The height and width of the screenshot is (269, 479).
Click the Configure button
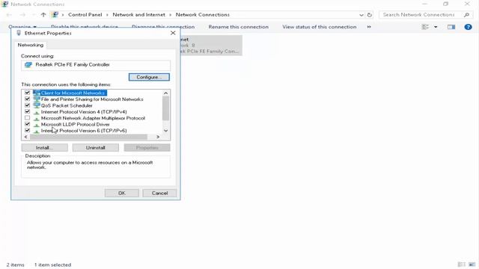[x=149, y=77]
